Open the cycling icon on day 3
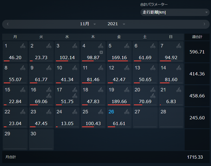This screenshot has width=211, height=166. pos(75,46)
